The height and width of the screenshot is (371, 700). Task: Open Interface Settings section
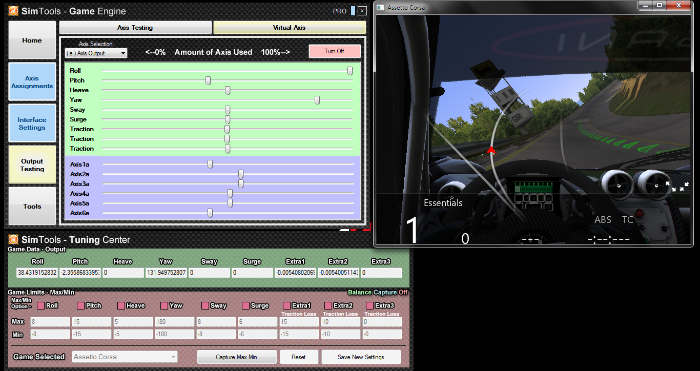click(32, 123)
